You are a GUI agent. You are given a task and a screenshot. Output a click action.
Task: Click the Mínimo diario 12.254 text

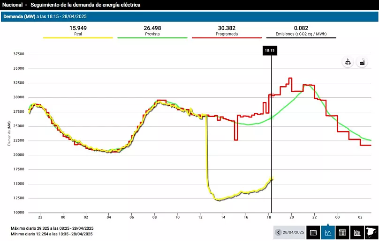(x=52, y=234)
